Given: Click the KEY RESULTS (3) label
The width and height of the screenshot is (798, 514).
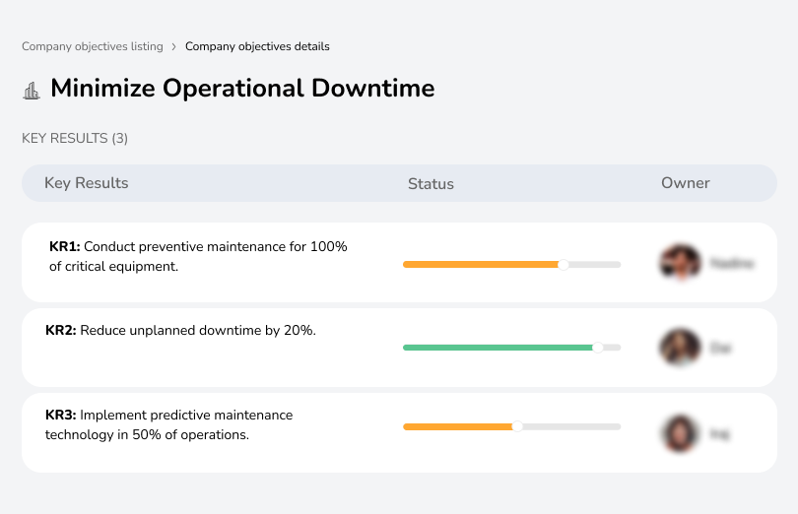Looking at the screenshot, I should pos(75,139).
